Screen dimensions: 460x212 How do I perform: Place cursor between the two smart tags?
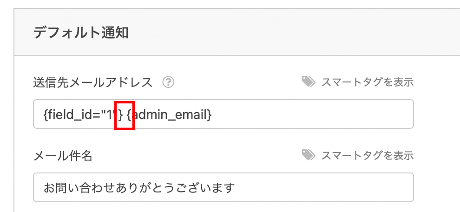(125, 114)
